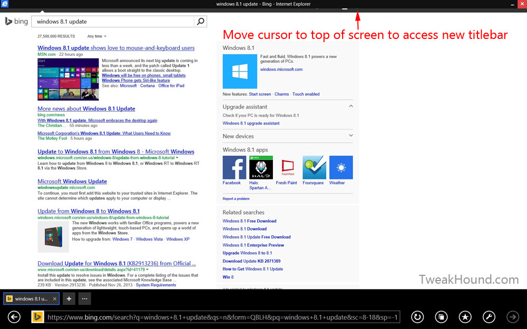Viewport: 527px width, 329px height.
Task: Click 'Touch enabled' new feature link
Action: (306, 94)
